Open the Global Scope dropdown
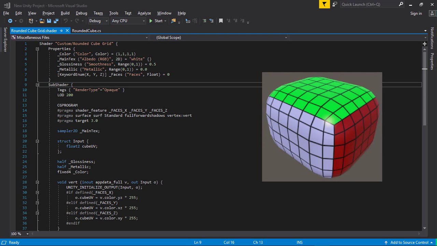The image size is (437, 246). (219, 38)
